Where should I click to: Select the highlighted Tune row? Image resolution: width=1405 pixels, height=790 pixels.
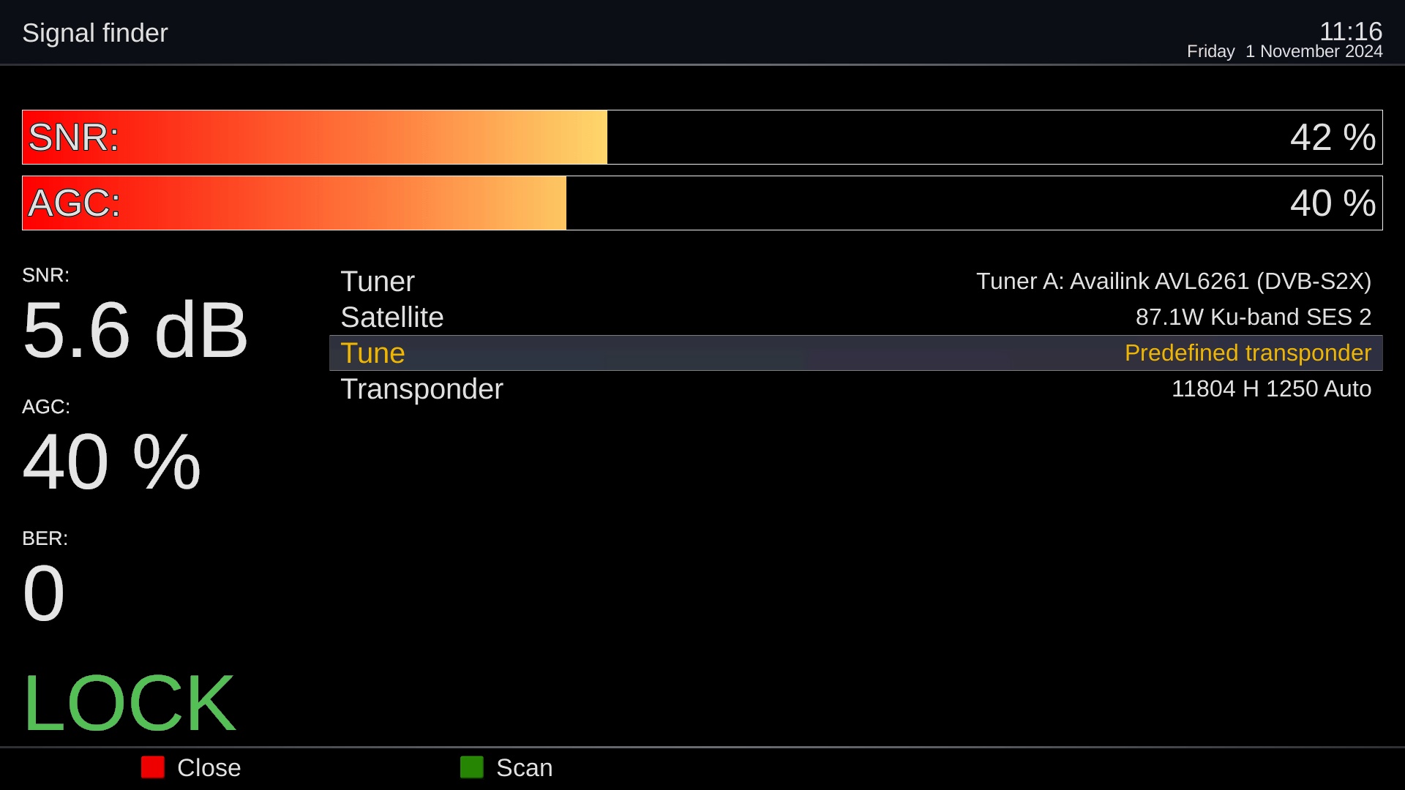point(856,353)
